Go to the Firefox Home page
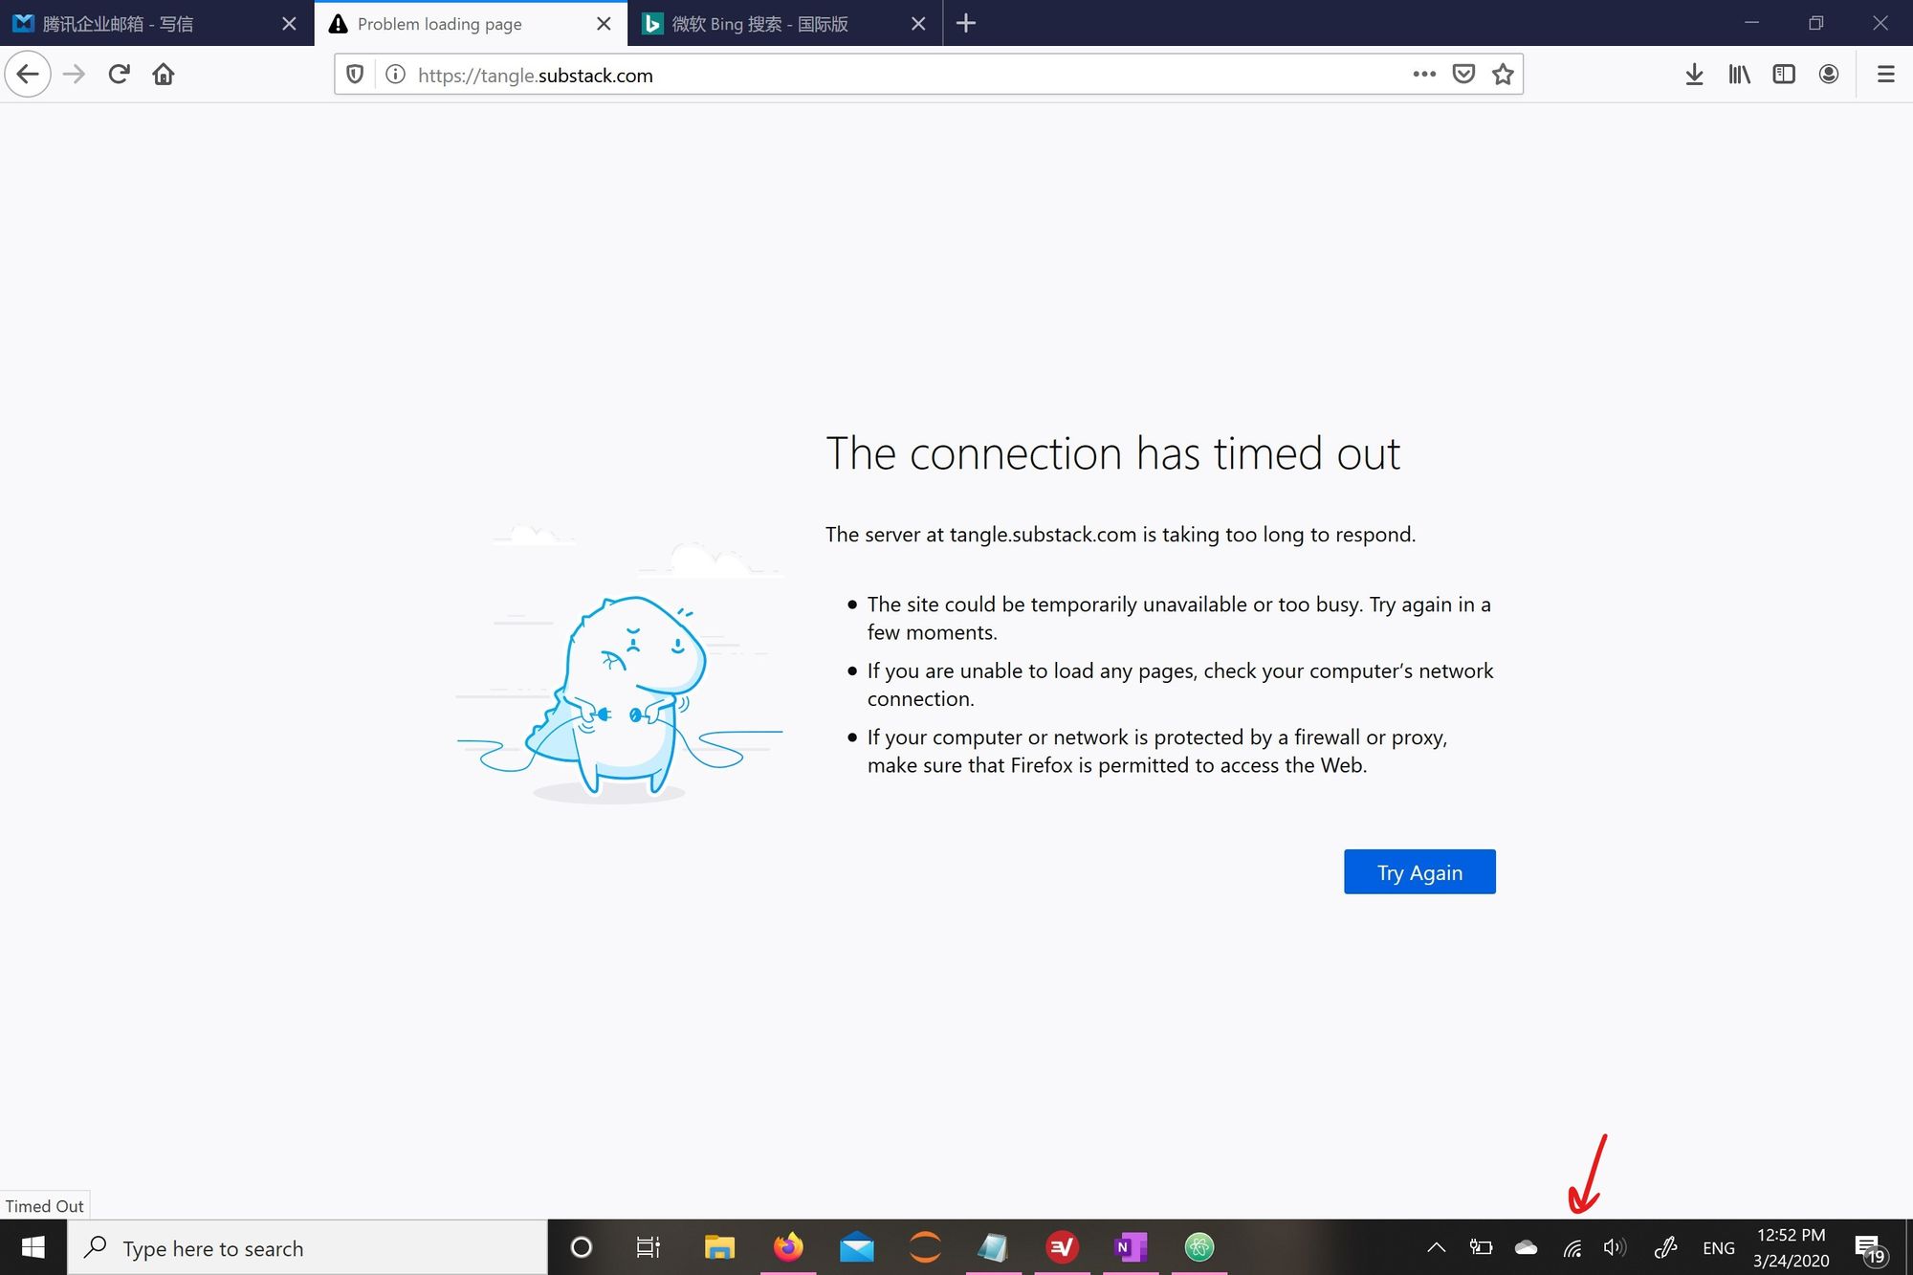This screenshot has width=1913, height=1275. 164,75
